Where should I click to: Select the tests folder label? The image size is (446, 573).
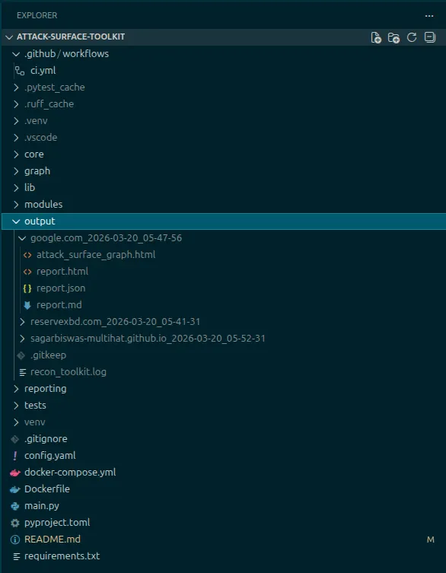[35, 406]
